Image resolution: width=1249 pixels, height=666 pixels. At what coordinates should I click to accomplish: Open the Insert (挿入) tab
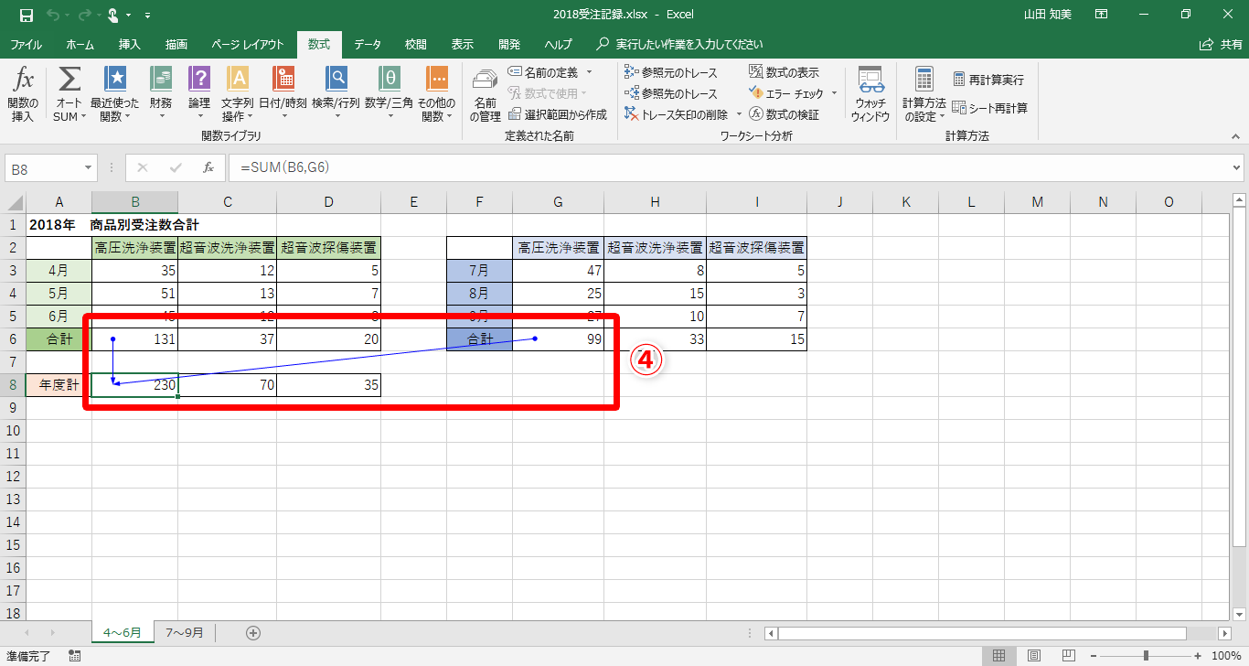pos(130,44)
